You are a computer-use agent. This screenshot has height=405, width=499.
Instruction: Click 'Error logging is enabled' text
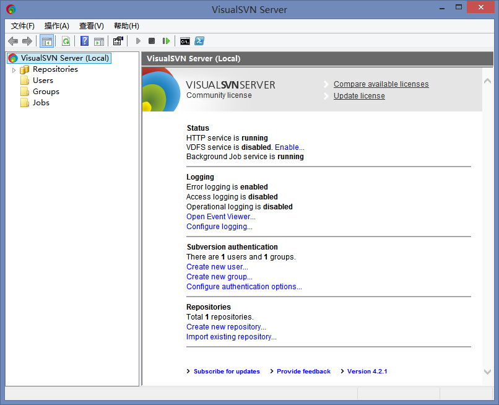(x=227, y=187)
